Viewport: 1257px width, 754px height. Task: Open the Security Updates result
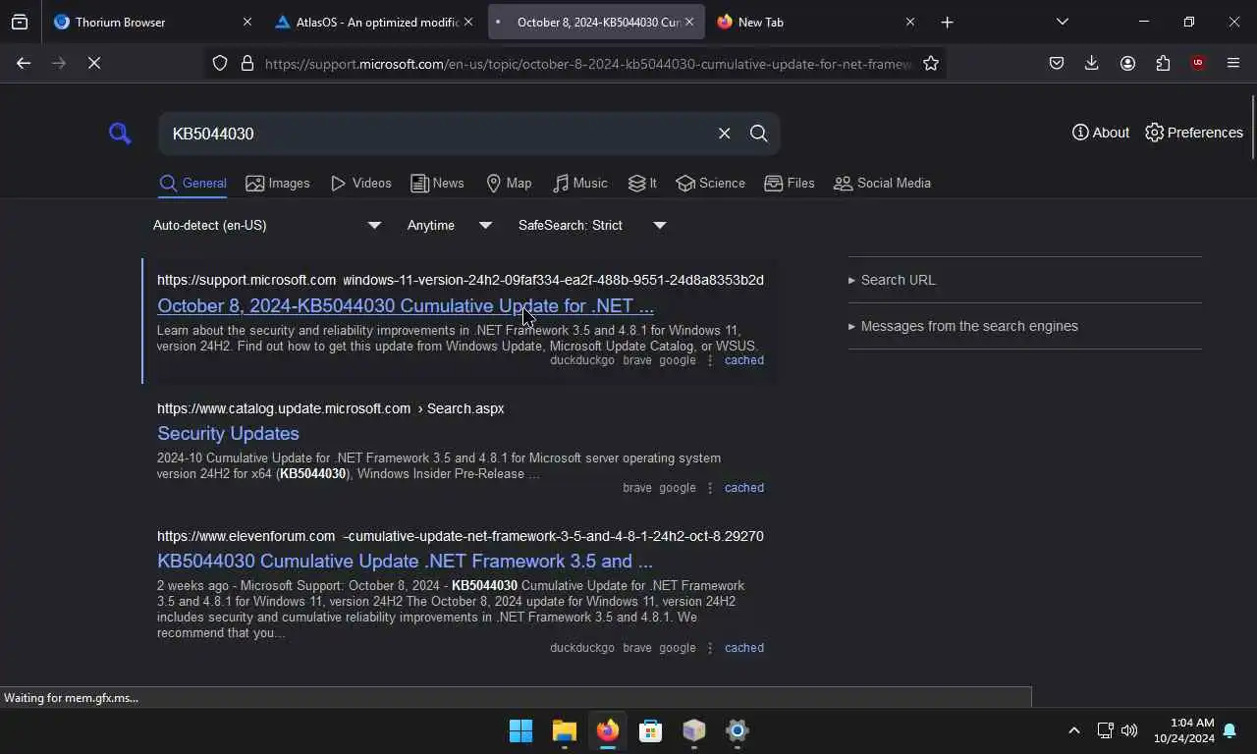pyautogui.click(x=228, y=433)
